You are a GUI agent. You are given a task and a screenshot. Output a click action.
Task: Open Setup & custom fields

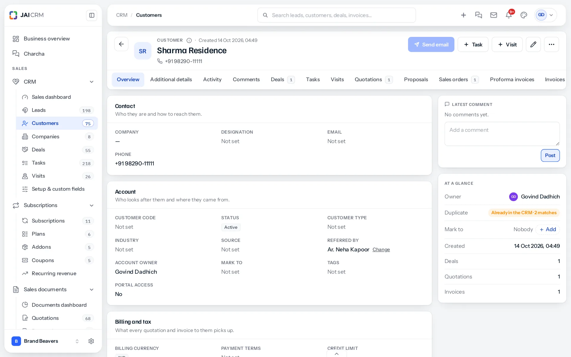pyautogui.click(x=57, y=189)
